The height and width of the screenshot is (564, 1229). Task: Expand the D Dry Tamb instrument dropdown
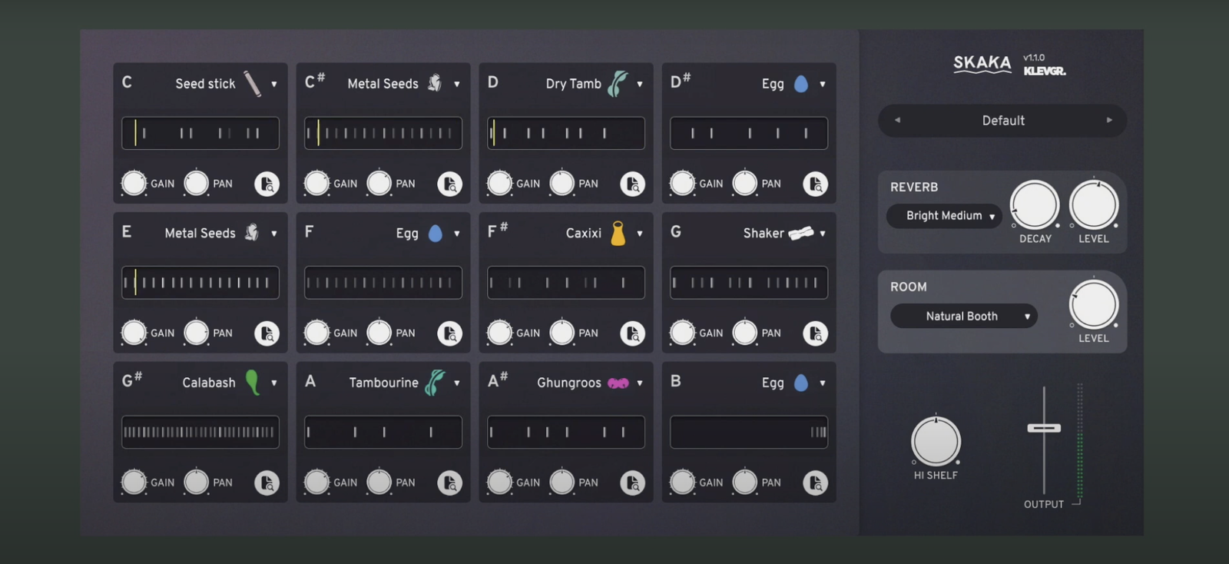click(x=639, y=84)
